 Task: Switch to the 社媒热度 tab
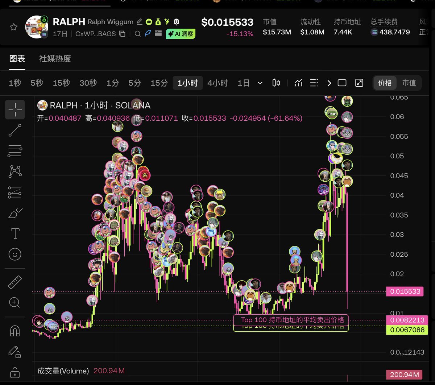click(x=55, y=58)
